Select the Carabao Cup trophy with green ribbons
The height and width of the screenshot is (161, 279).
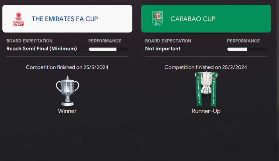(206, 89)
